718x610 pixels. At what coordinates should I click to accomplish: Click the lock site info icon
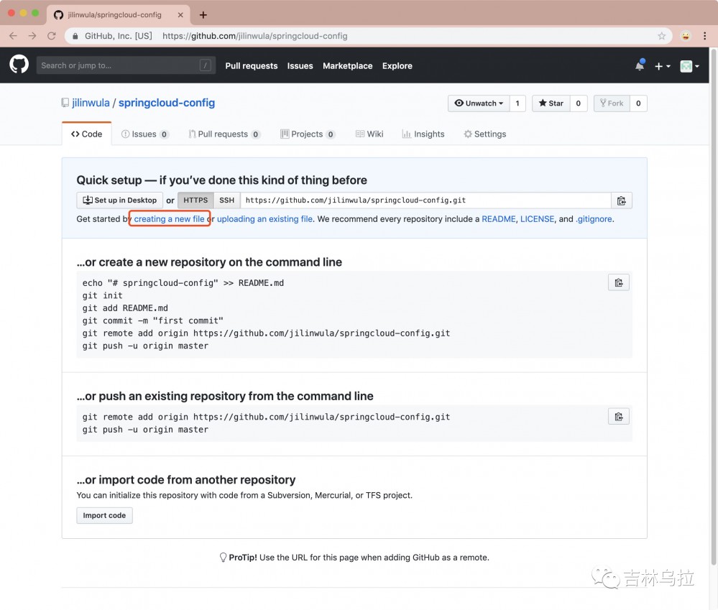pos(75,36)
